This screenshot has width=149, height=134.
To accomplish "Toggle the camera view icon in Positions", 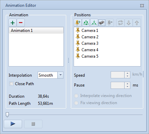I will click(x=102, y=23).
